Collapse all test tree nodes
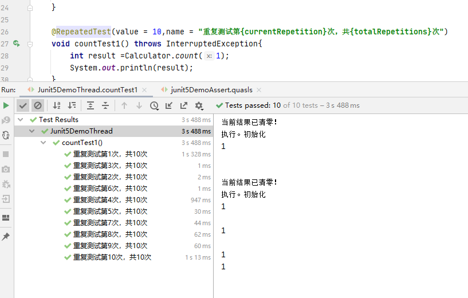The image size is (468, 298). [x=105, y=105]
